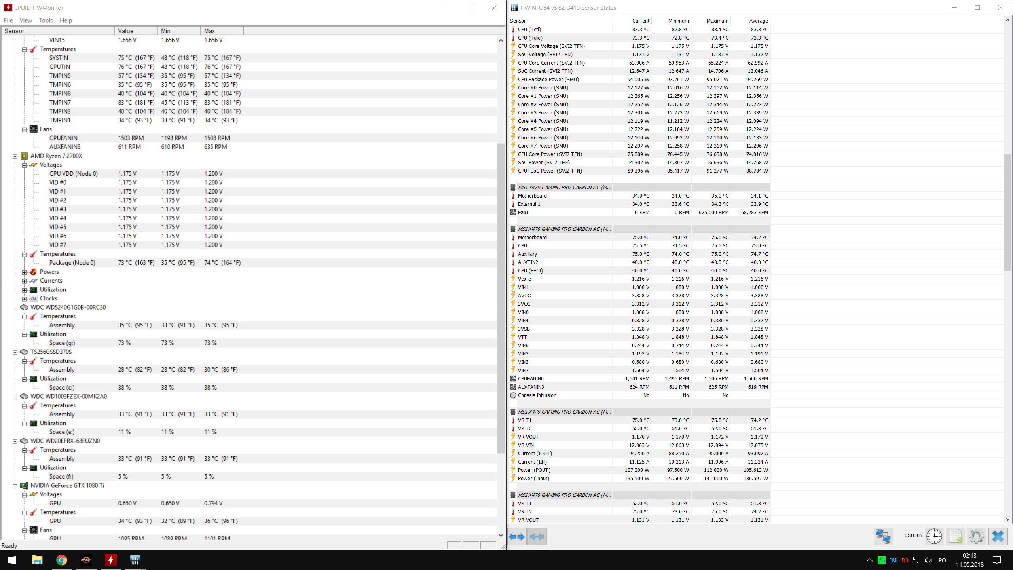Image resolution: width=1013 pixels, height=570 pixels.
Task: Click the HWiNFO blue X close sensors icon
Action: click(998, 537)
